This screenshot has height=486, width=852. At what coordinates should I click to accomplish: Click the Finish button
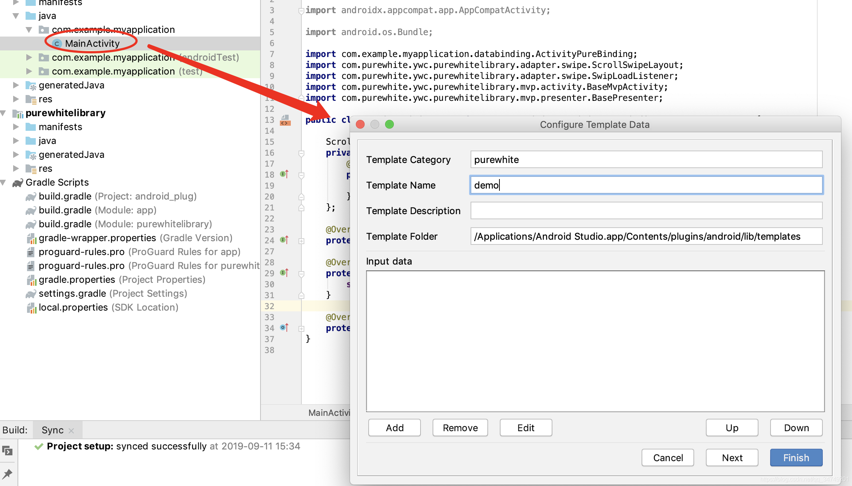point(796,457)
